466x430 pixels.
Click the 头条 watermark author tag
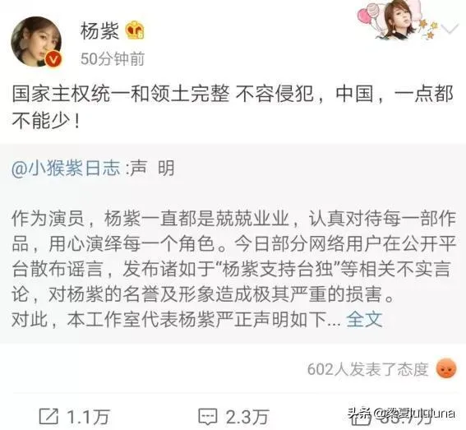(x=402, y=413)
